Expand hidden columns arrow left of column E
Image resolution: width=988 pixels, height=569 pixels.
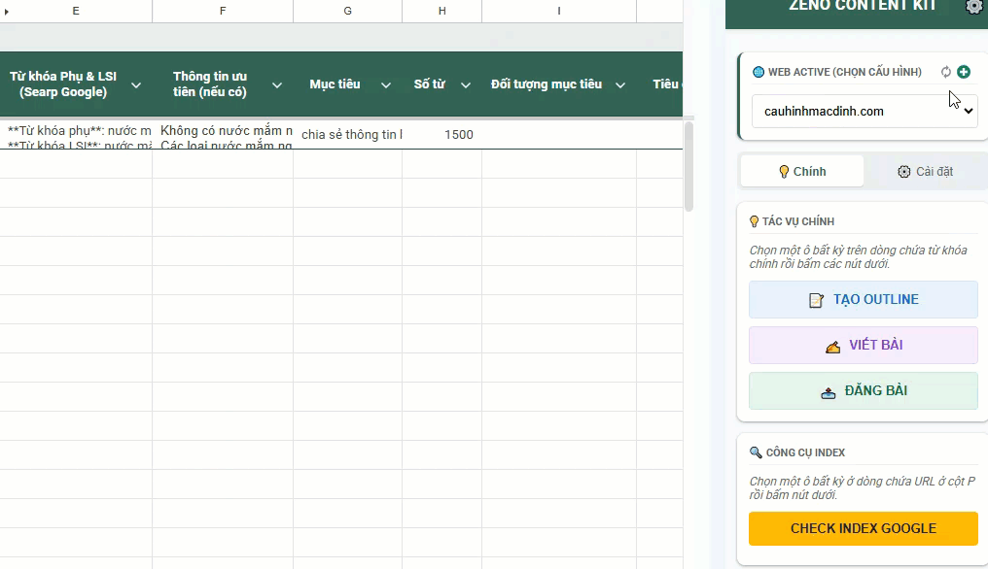pyautogui.click(x=7, y=12)
